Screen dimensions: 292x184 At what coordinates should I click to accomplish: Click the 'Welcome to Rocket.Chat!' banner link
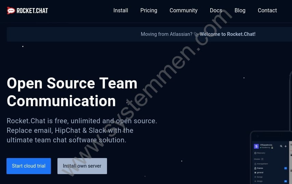click(x=227, y=34)
